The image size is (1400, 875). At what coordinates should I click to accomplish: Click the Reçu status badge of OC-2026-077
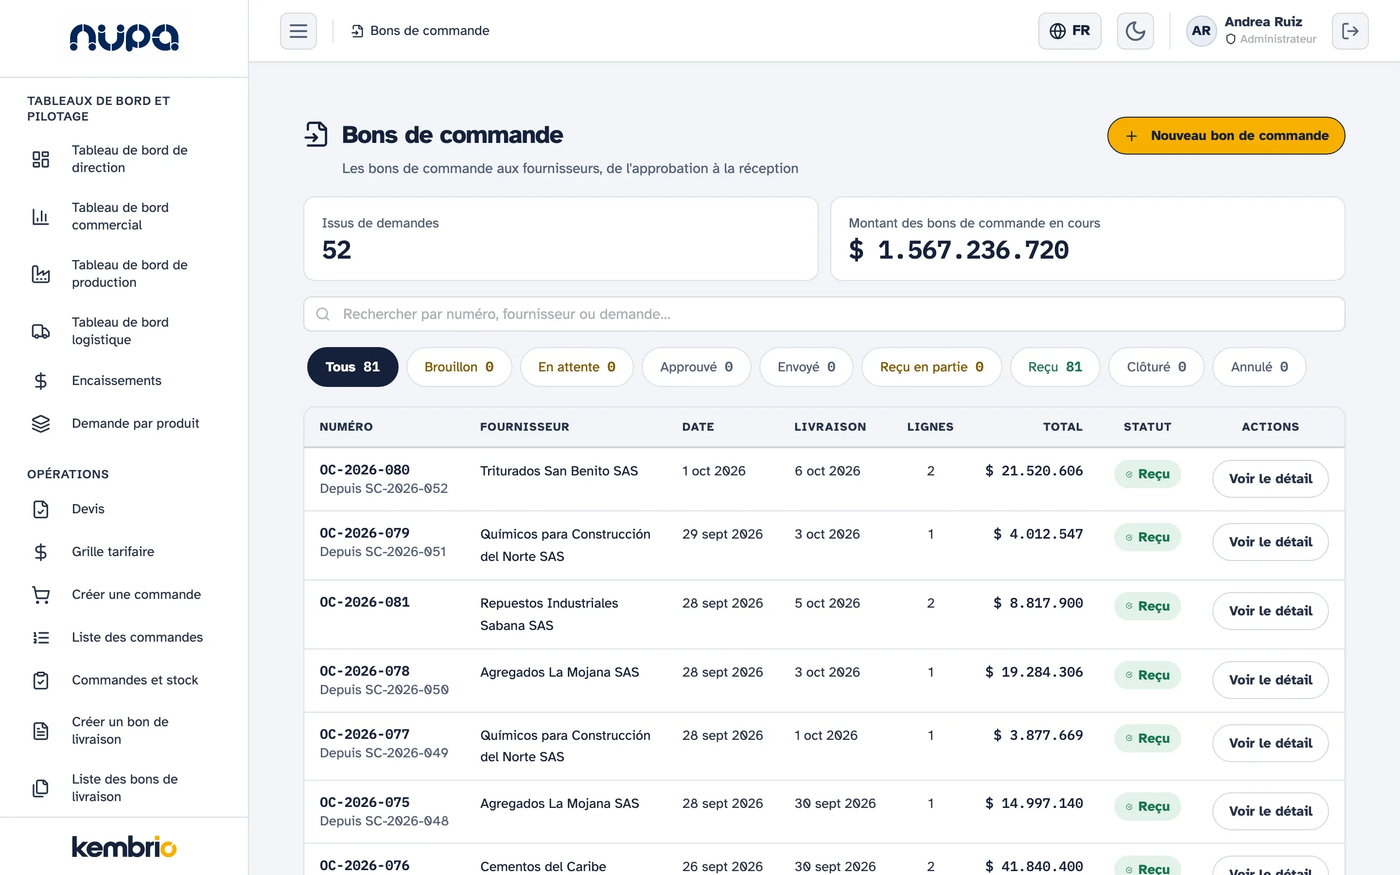1147,738
